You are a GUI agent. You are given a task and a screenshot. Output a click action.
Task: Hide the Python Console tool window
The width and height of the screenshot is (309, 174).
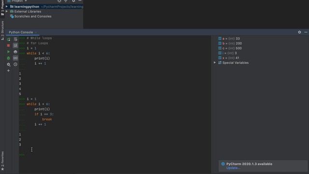coord(306,32)
